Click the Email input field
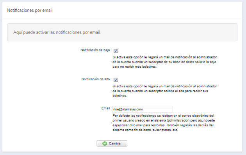Image resolution: width=246 pixels, height=155 pixels. (x=142, y=109)
